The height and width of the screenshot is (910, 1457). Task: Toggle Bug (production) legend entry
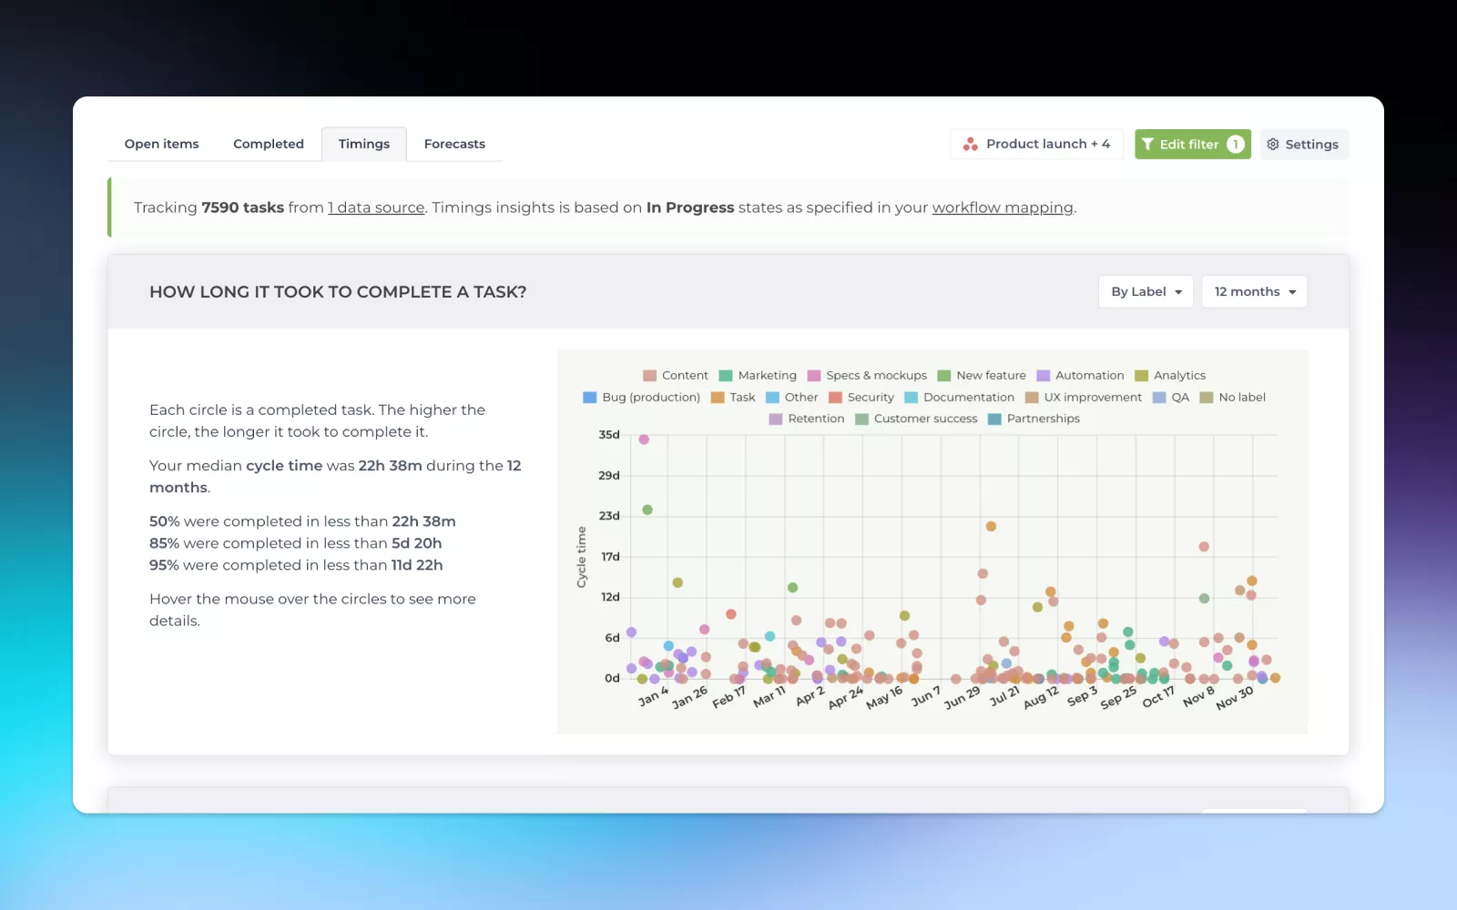[641, 397]
